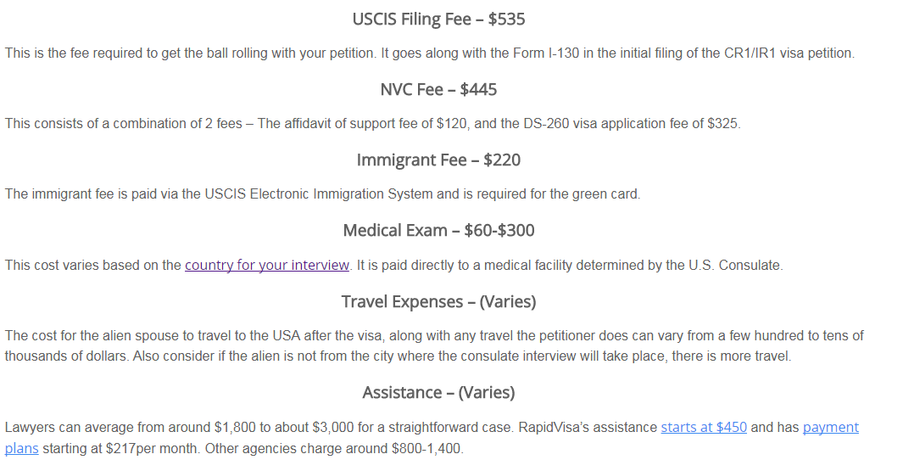Open the "country for your interview" link
The height and width of the screenshot is (471, 903).
click(x=266, y=265)
